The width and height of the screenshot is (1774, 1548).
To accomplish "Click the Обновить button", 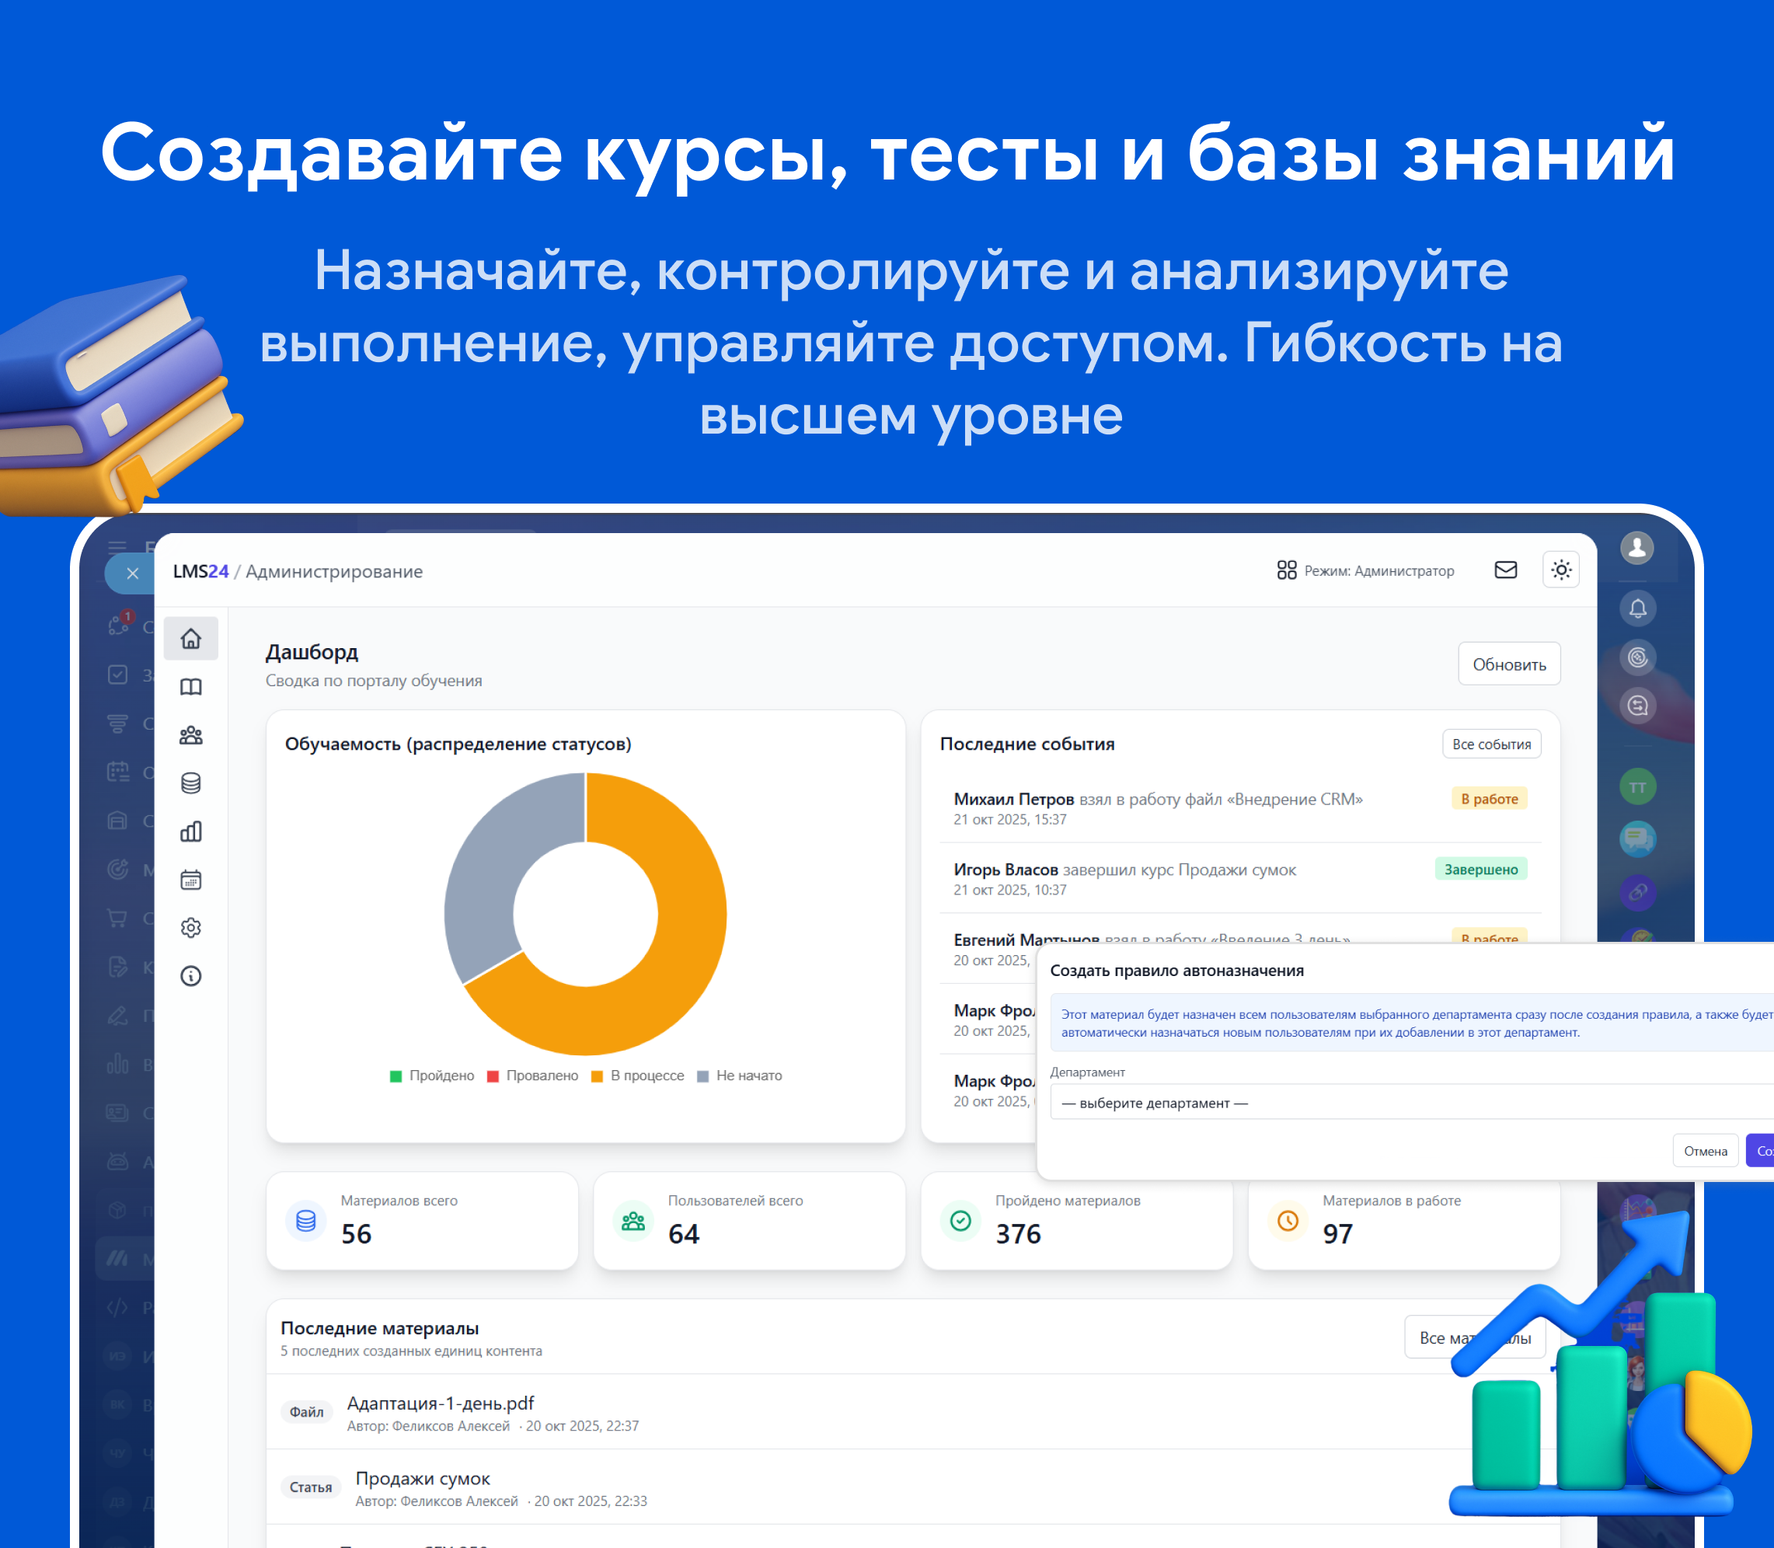I will tap(1509, 664).
